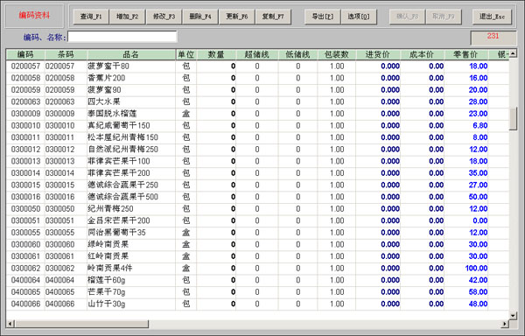Viewport: 525px width, 336px height.
Task: Click the scroll down arrow of the table
Action: point(513,315)
